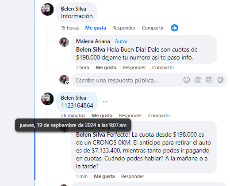
Task: Open the Belen Silva name above 1123164864
Action: click(x=73, y=98)
